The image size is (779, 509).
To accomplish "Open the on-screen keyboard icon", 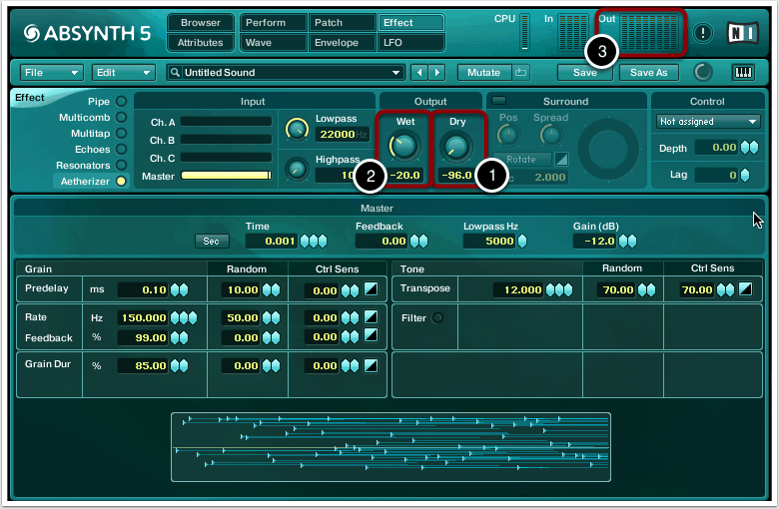I will [x=743, y=73].
